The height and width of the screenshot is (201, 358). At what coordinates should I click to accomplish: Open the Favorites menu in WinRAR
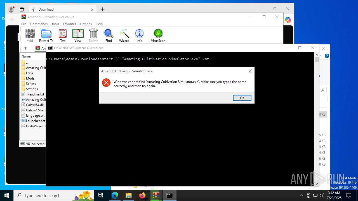[69, 24]
